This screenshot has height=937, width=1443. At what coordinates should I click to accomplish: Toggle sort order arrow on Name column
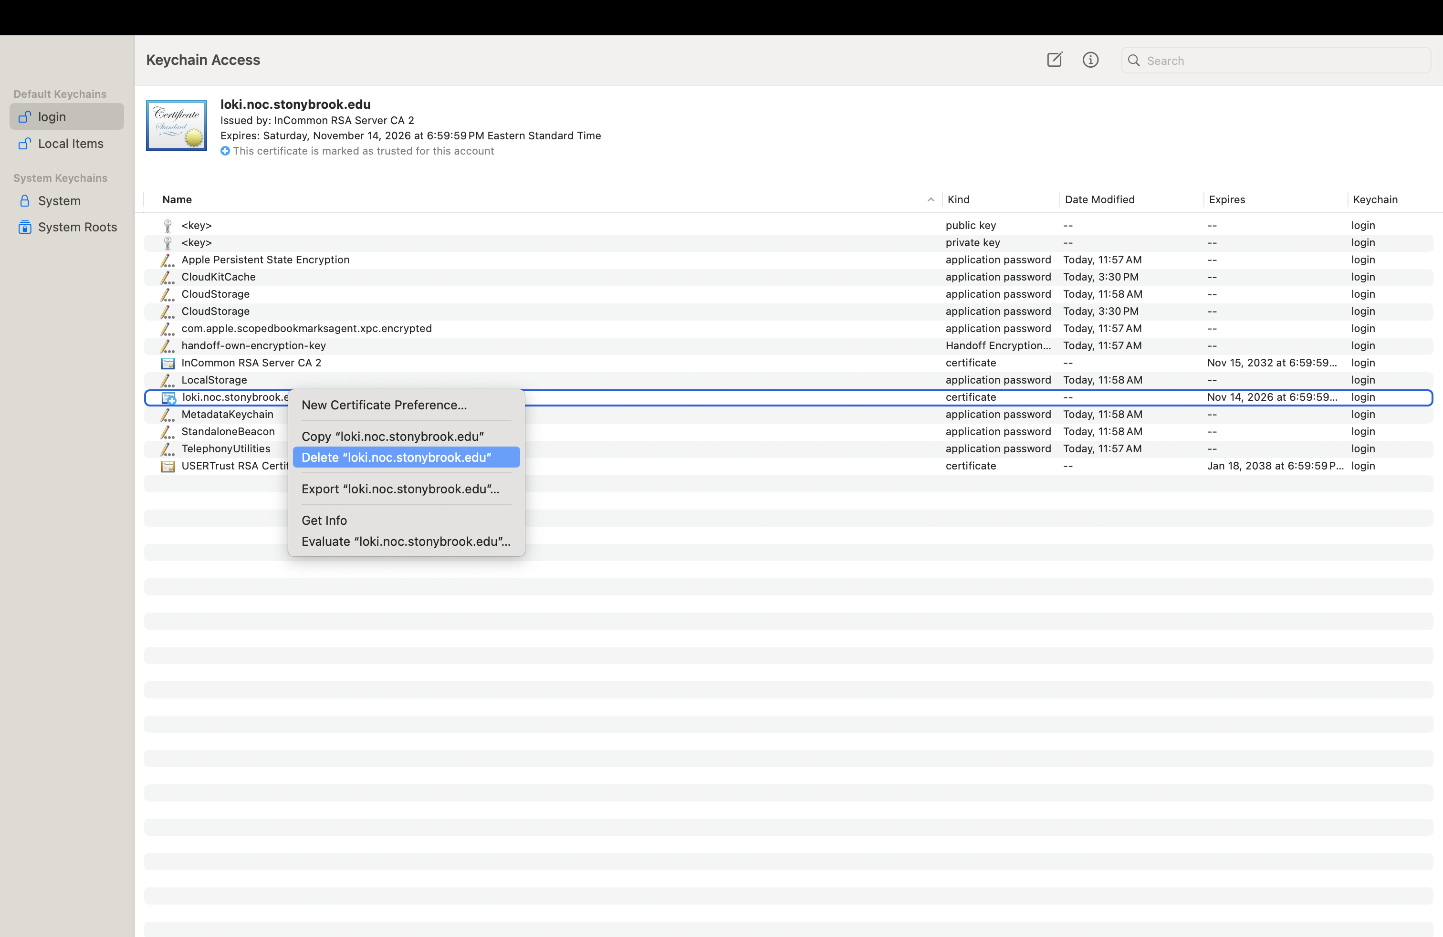(931, 199)
